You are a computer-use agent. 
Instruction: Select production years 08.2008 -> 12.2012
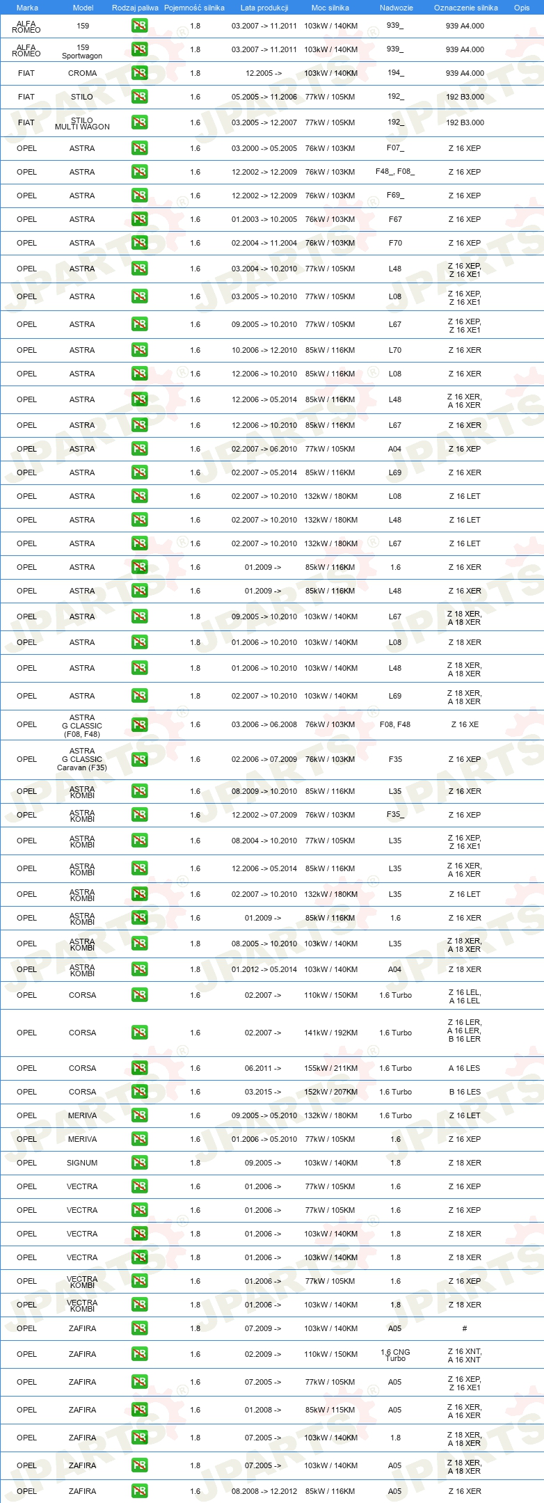tap(264, 1491)
